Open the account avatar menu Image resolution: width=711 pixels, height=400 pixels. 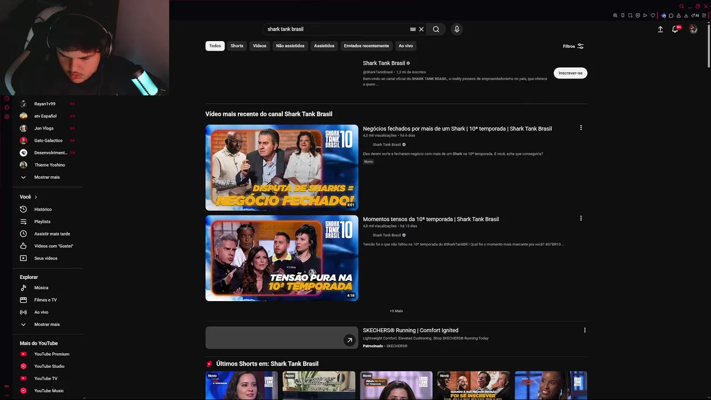693,29
